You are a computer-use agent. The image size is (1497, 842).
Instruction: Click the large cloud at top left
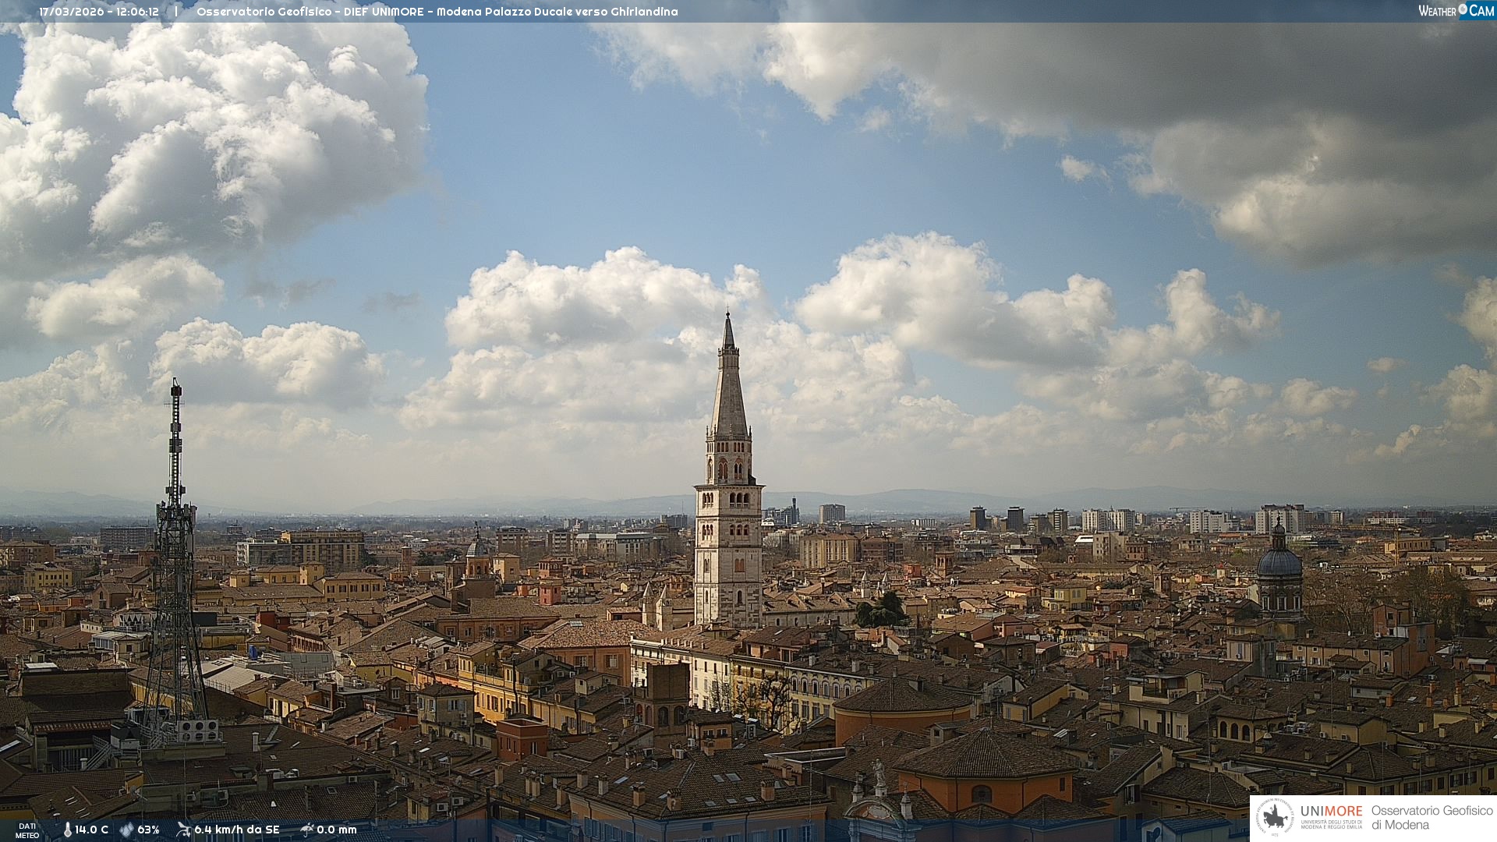(211, 133)
